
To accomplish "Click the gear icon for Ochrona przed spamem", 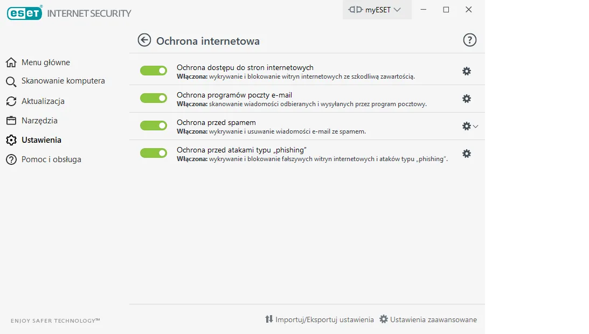I will [466, 126].
